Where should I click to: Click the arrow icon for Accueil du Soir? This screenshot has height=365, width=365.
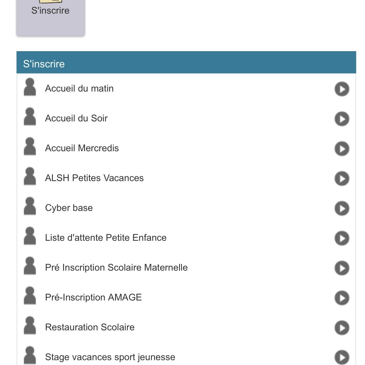point(342,119)
